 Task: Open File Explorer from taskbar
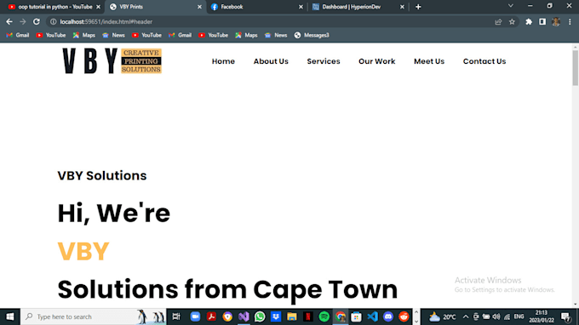292,316
